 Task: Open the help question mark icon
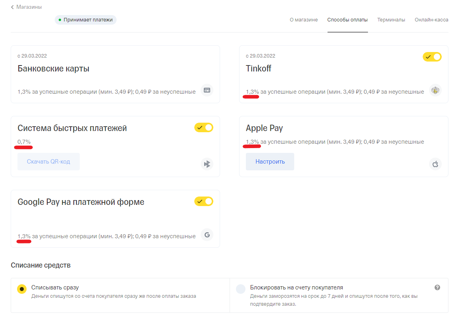437,287
